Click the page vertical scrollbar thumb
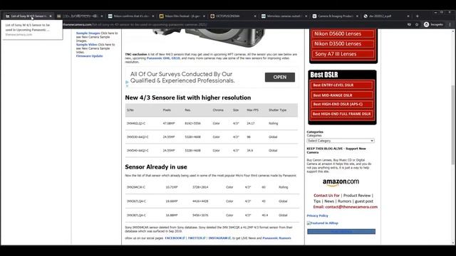This screenshot has height=256, width=456. pos(453,125)
